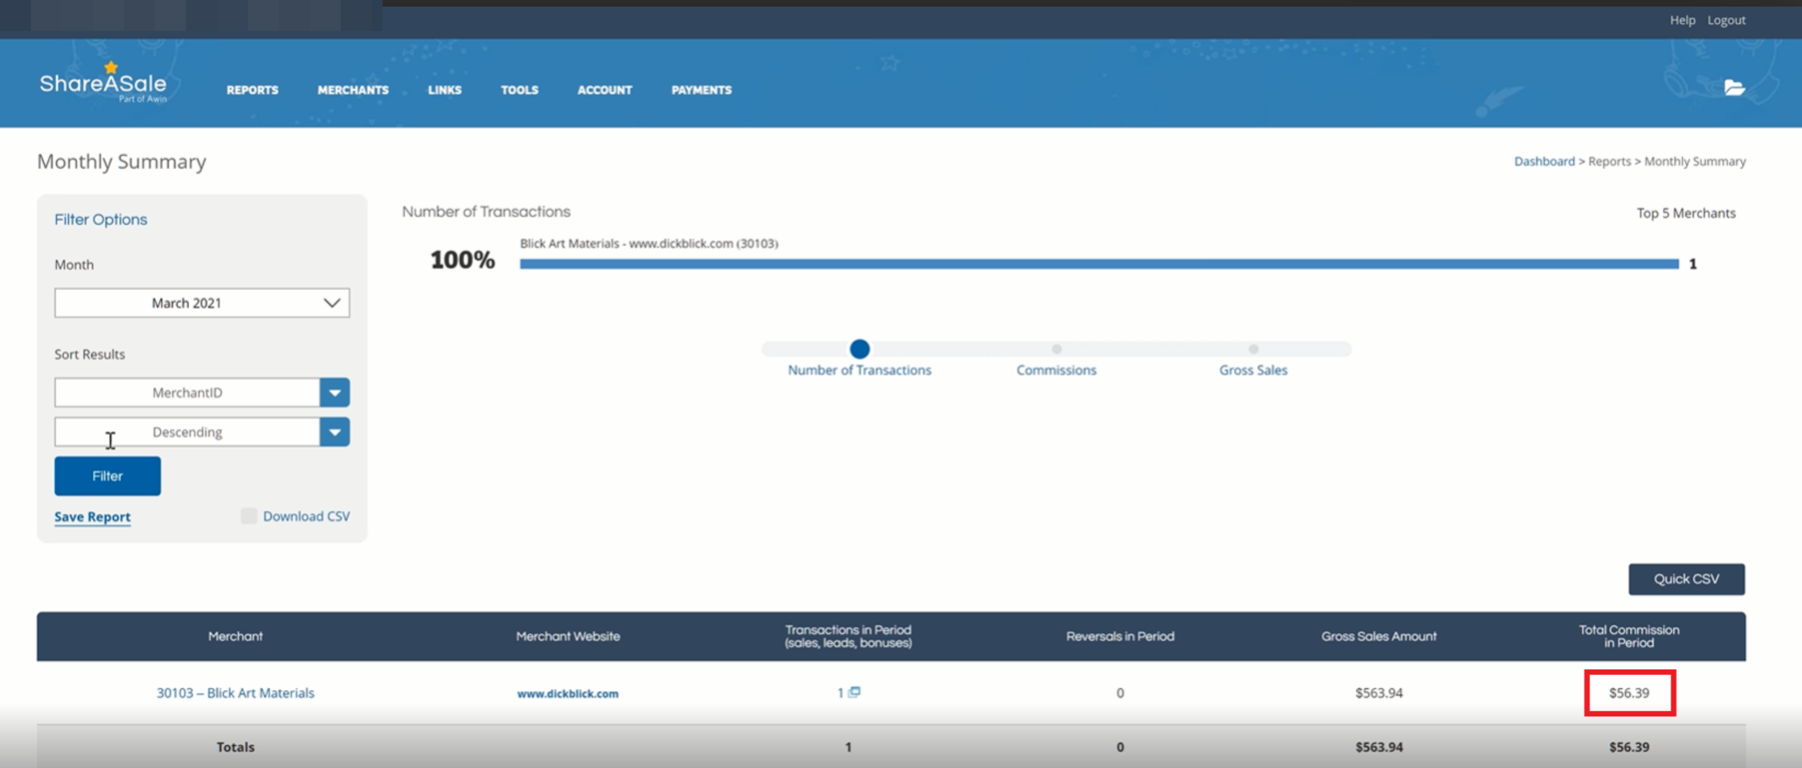Open the Descending order dropdown arrow
The width and height of the screenshot is (1802, 768).
point(334,433)
